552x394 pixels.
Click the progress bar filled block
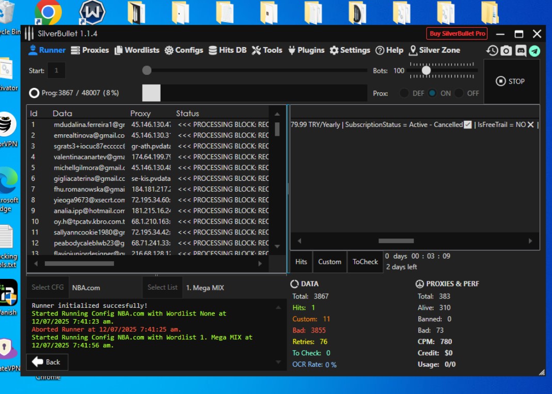(151, 93)
